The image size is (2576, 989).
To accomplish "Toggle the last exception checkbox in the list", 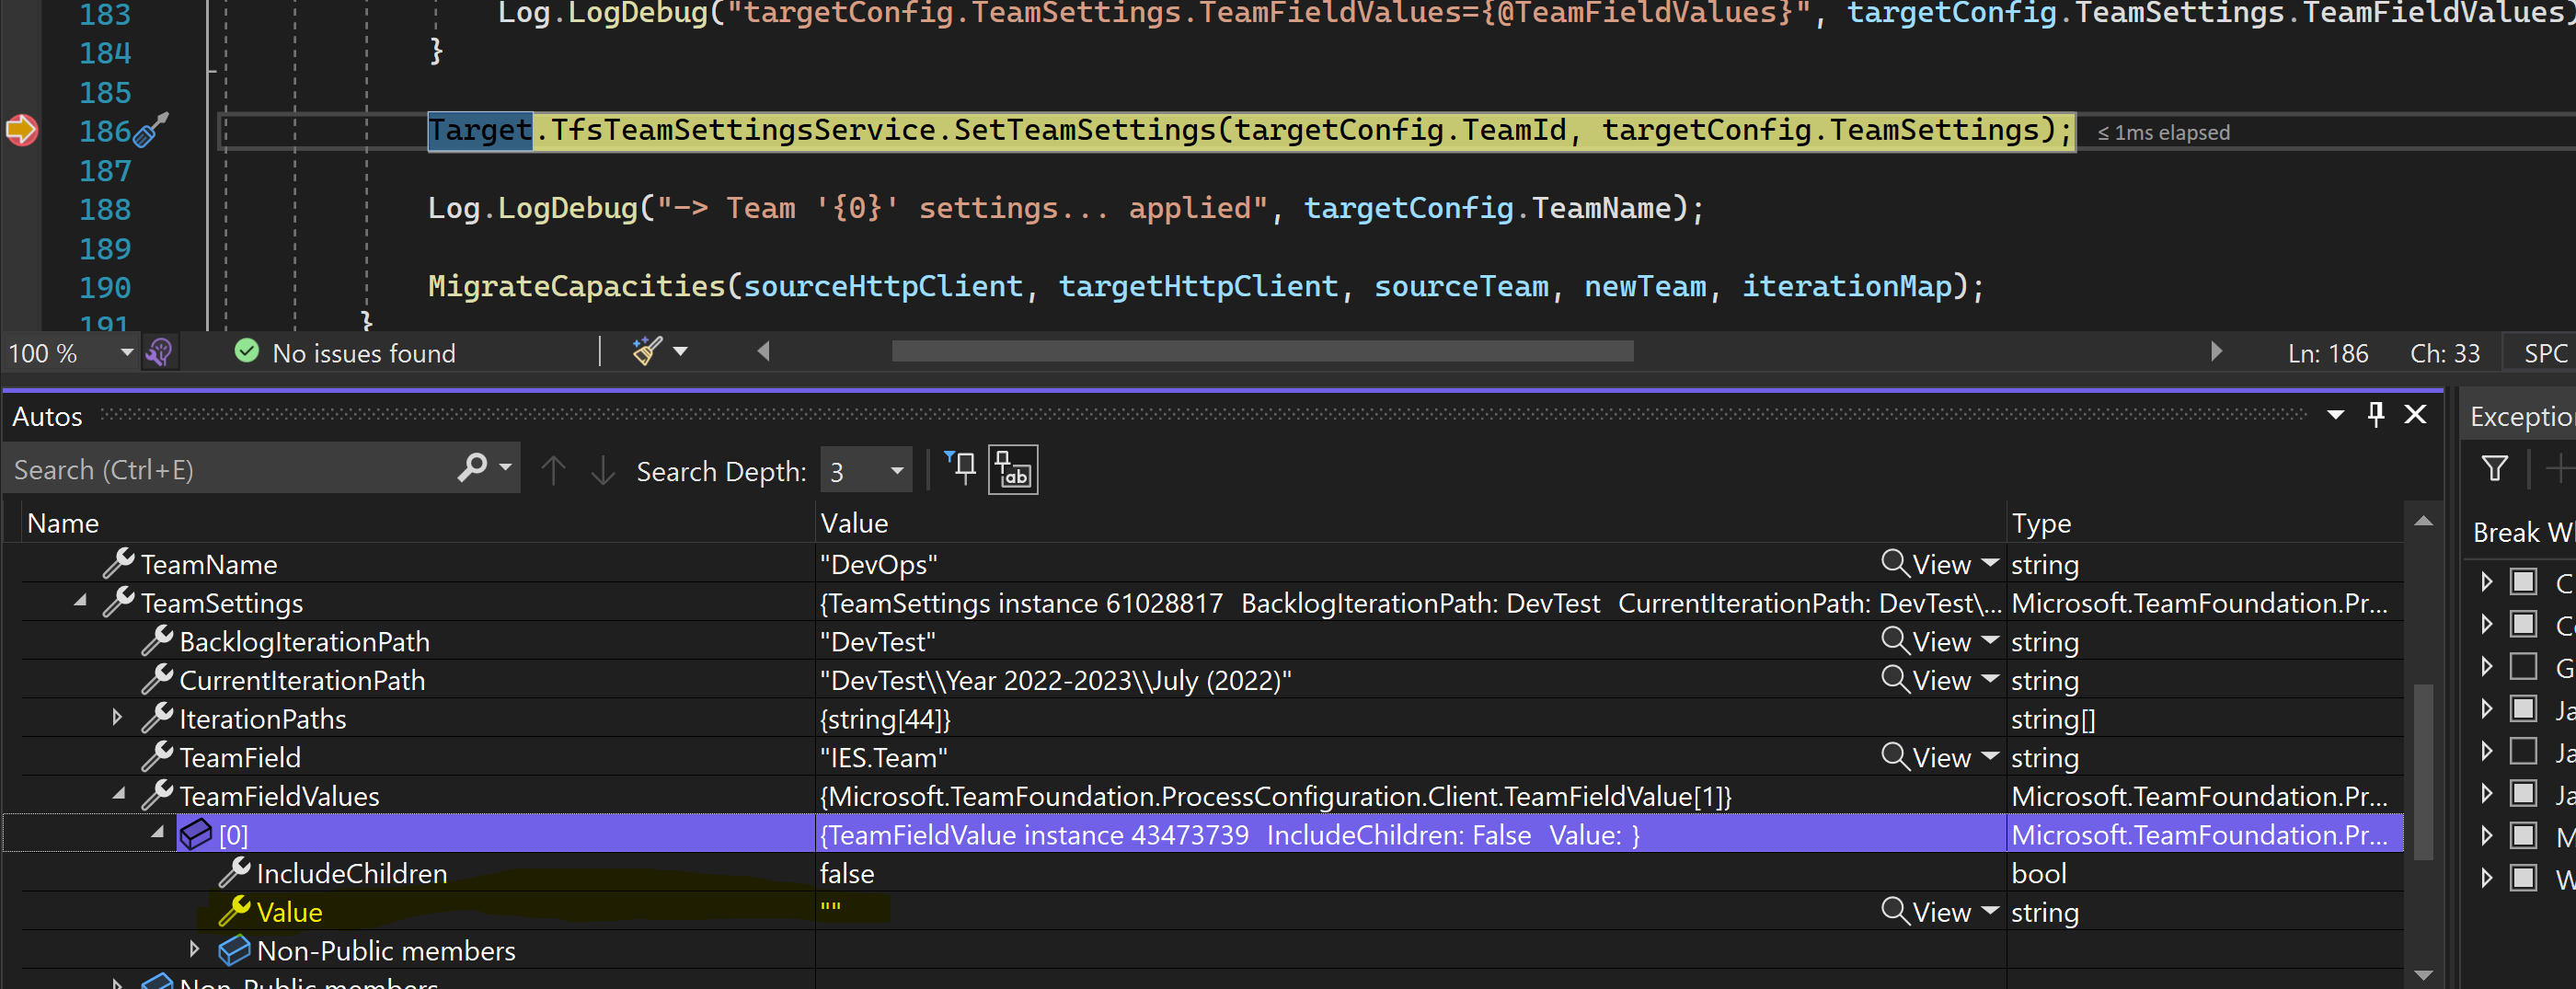I will point(2524,878).
